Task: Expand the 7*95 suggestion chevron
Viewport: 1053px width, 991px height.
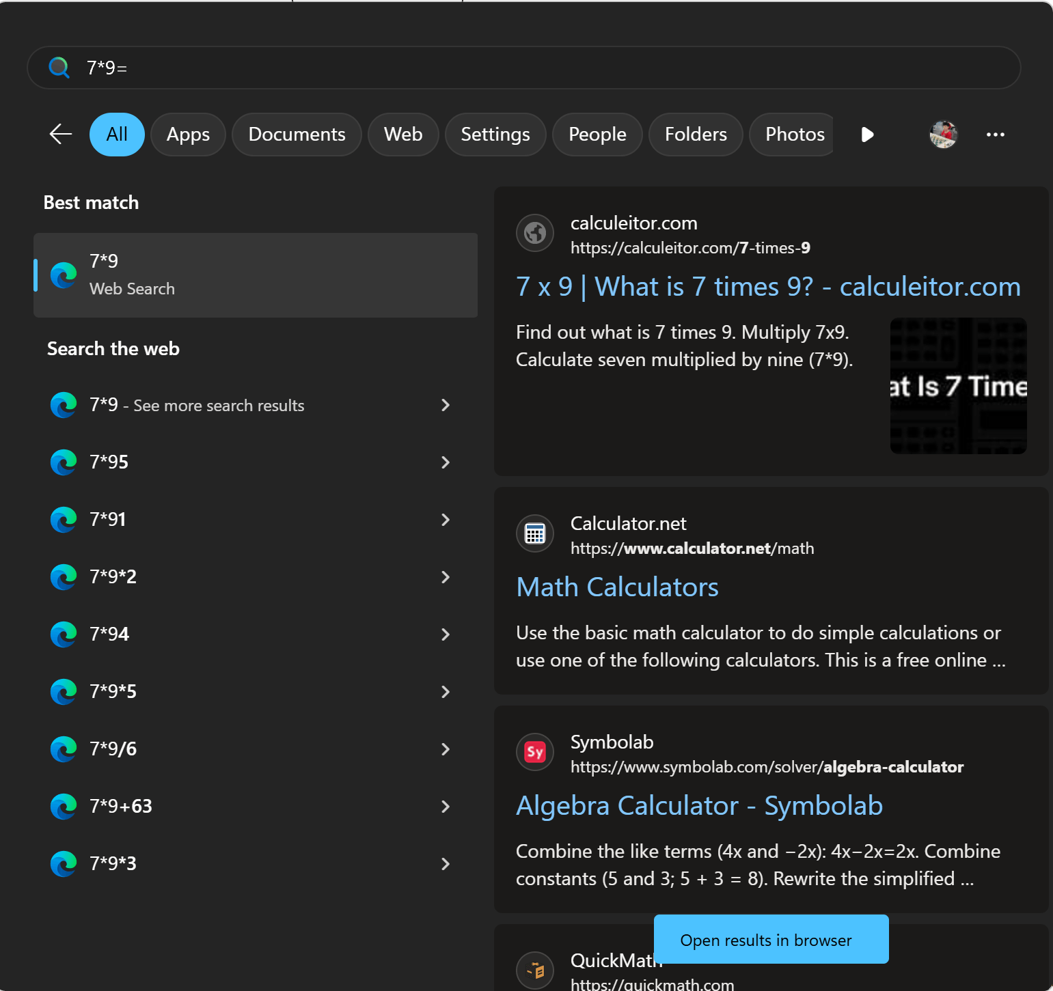Action: [x=446, y=462]
